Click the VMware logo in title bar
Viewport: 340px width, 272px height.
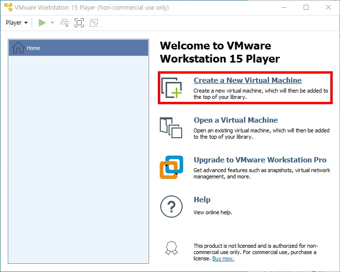8,7
